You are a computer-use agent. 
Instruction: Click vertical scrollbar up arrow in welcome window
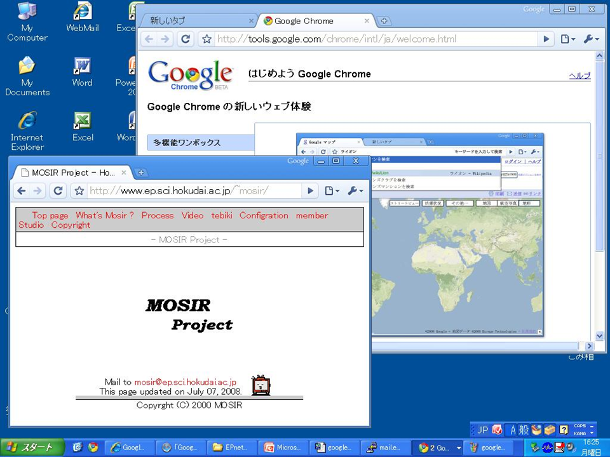[x=599, y=56]
